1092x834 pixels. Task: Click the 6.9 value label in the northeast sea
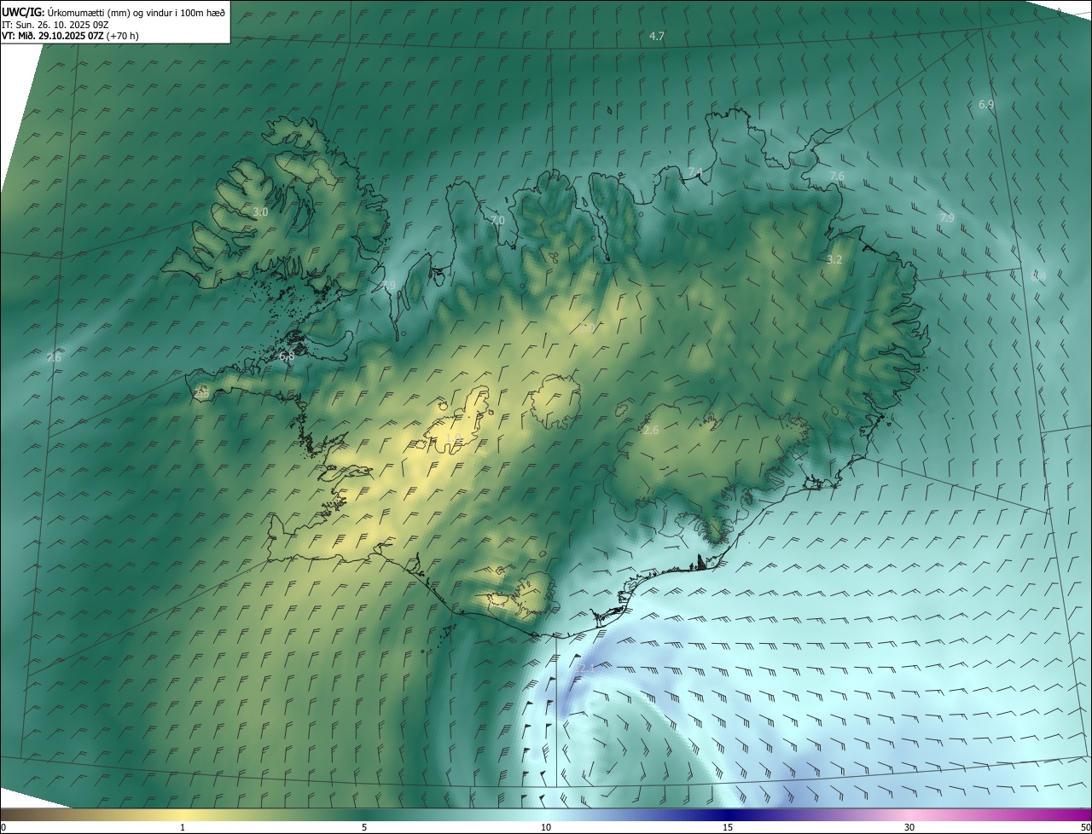pos(986,104)
